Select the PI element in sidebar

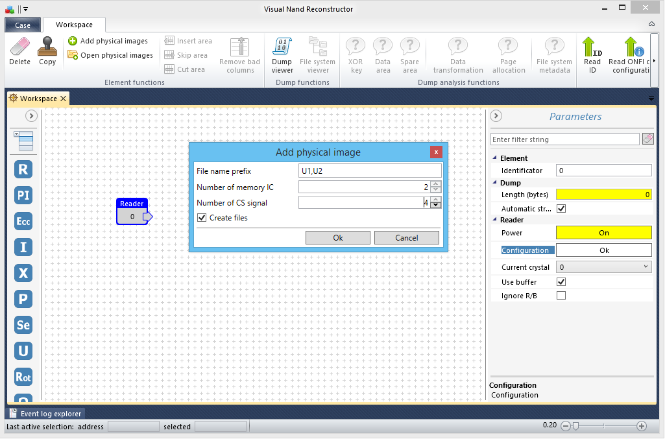click(x=23, y=195)
